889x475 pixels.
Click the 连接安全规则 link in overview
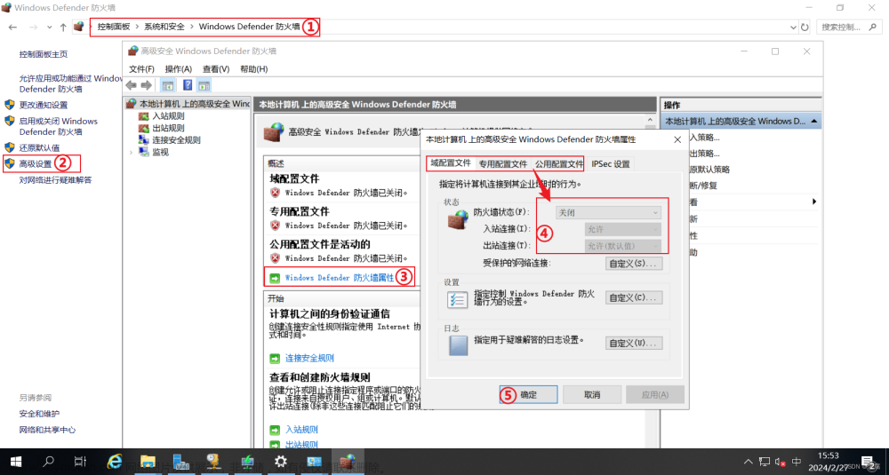(x=309, y=359)
